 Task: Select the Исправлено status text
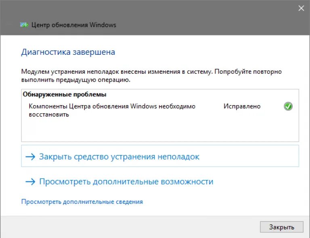coord(242,106)
